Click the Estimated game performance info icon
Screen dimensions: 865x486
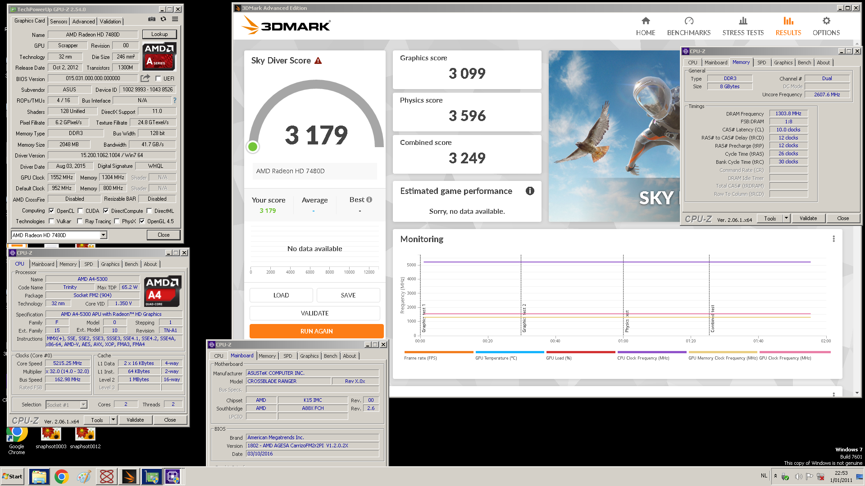pos(530,191)
